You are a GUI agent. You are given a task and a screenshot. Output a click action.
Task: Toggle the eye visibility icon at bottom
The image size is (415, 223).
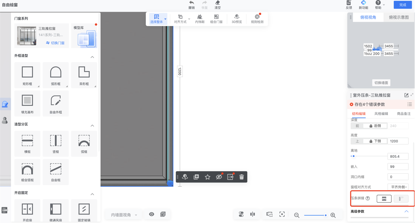coord(152,214)
